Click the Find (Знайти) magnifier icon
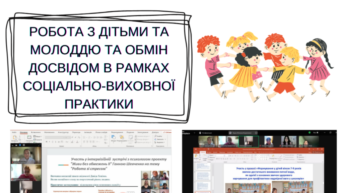 156,136
